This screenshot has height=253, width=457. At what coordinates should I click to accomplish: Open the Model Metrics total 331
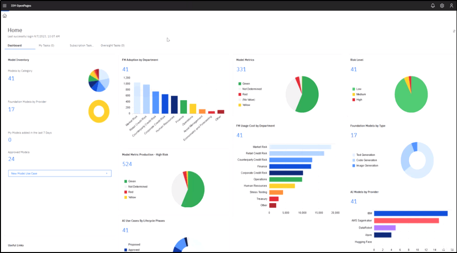click(x=241, y=69)
